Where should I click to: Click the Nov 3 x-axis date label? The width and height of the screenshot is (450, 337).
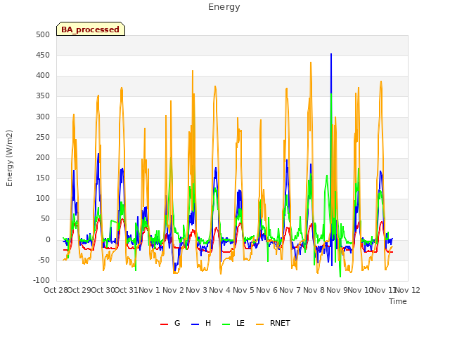196,290
